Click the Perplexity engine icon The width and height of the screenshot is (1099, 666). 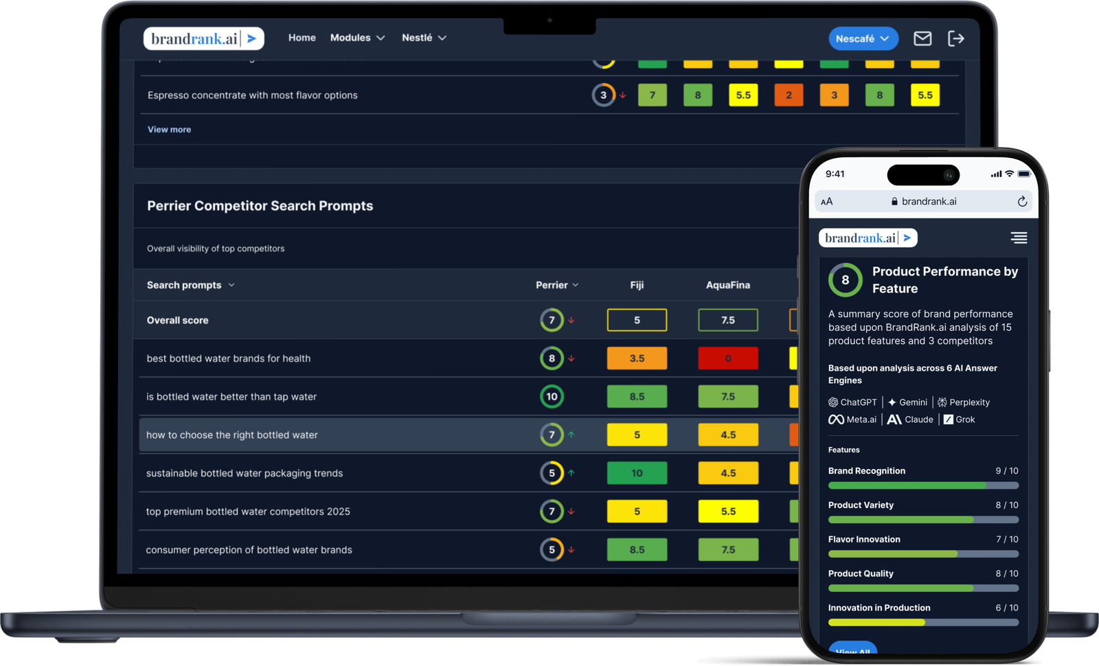(x=942, y=402)
